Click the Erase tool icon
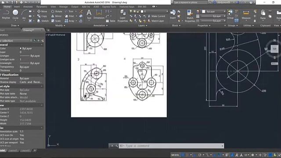 point(81,11)
